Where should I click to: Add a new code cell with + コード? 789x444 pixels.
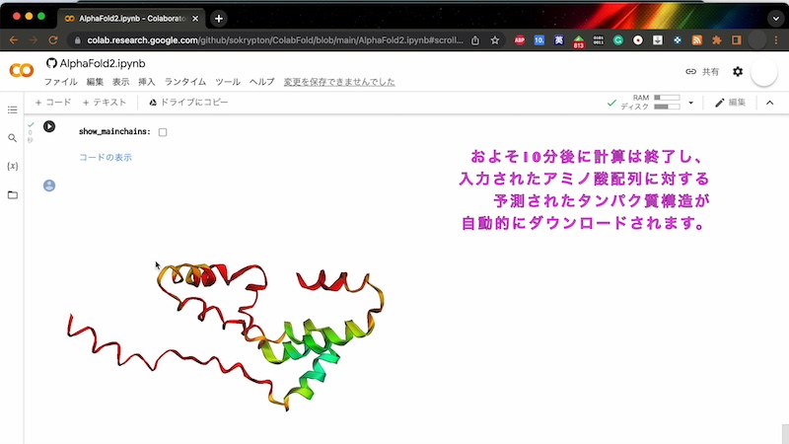pyautogui.click(x=53, y=103)
